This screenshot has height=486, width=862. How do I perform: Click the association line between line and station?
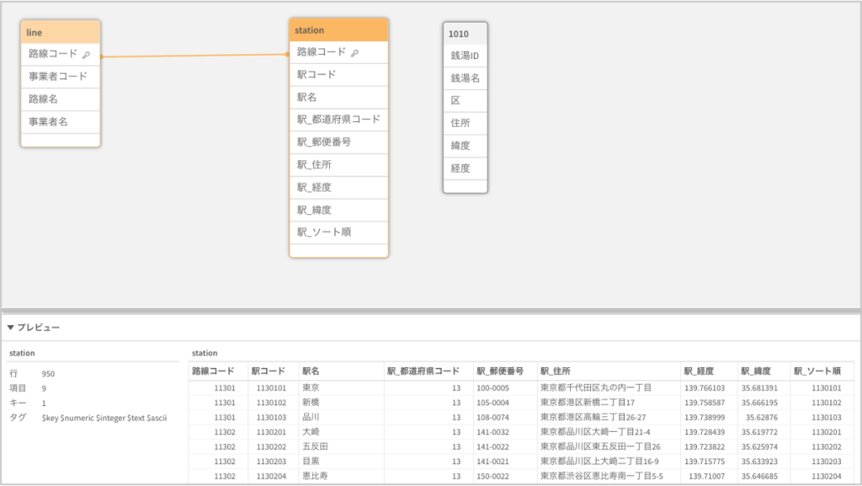click(x=194, y=56)
